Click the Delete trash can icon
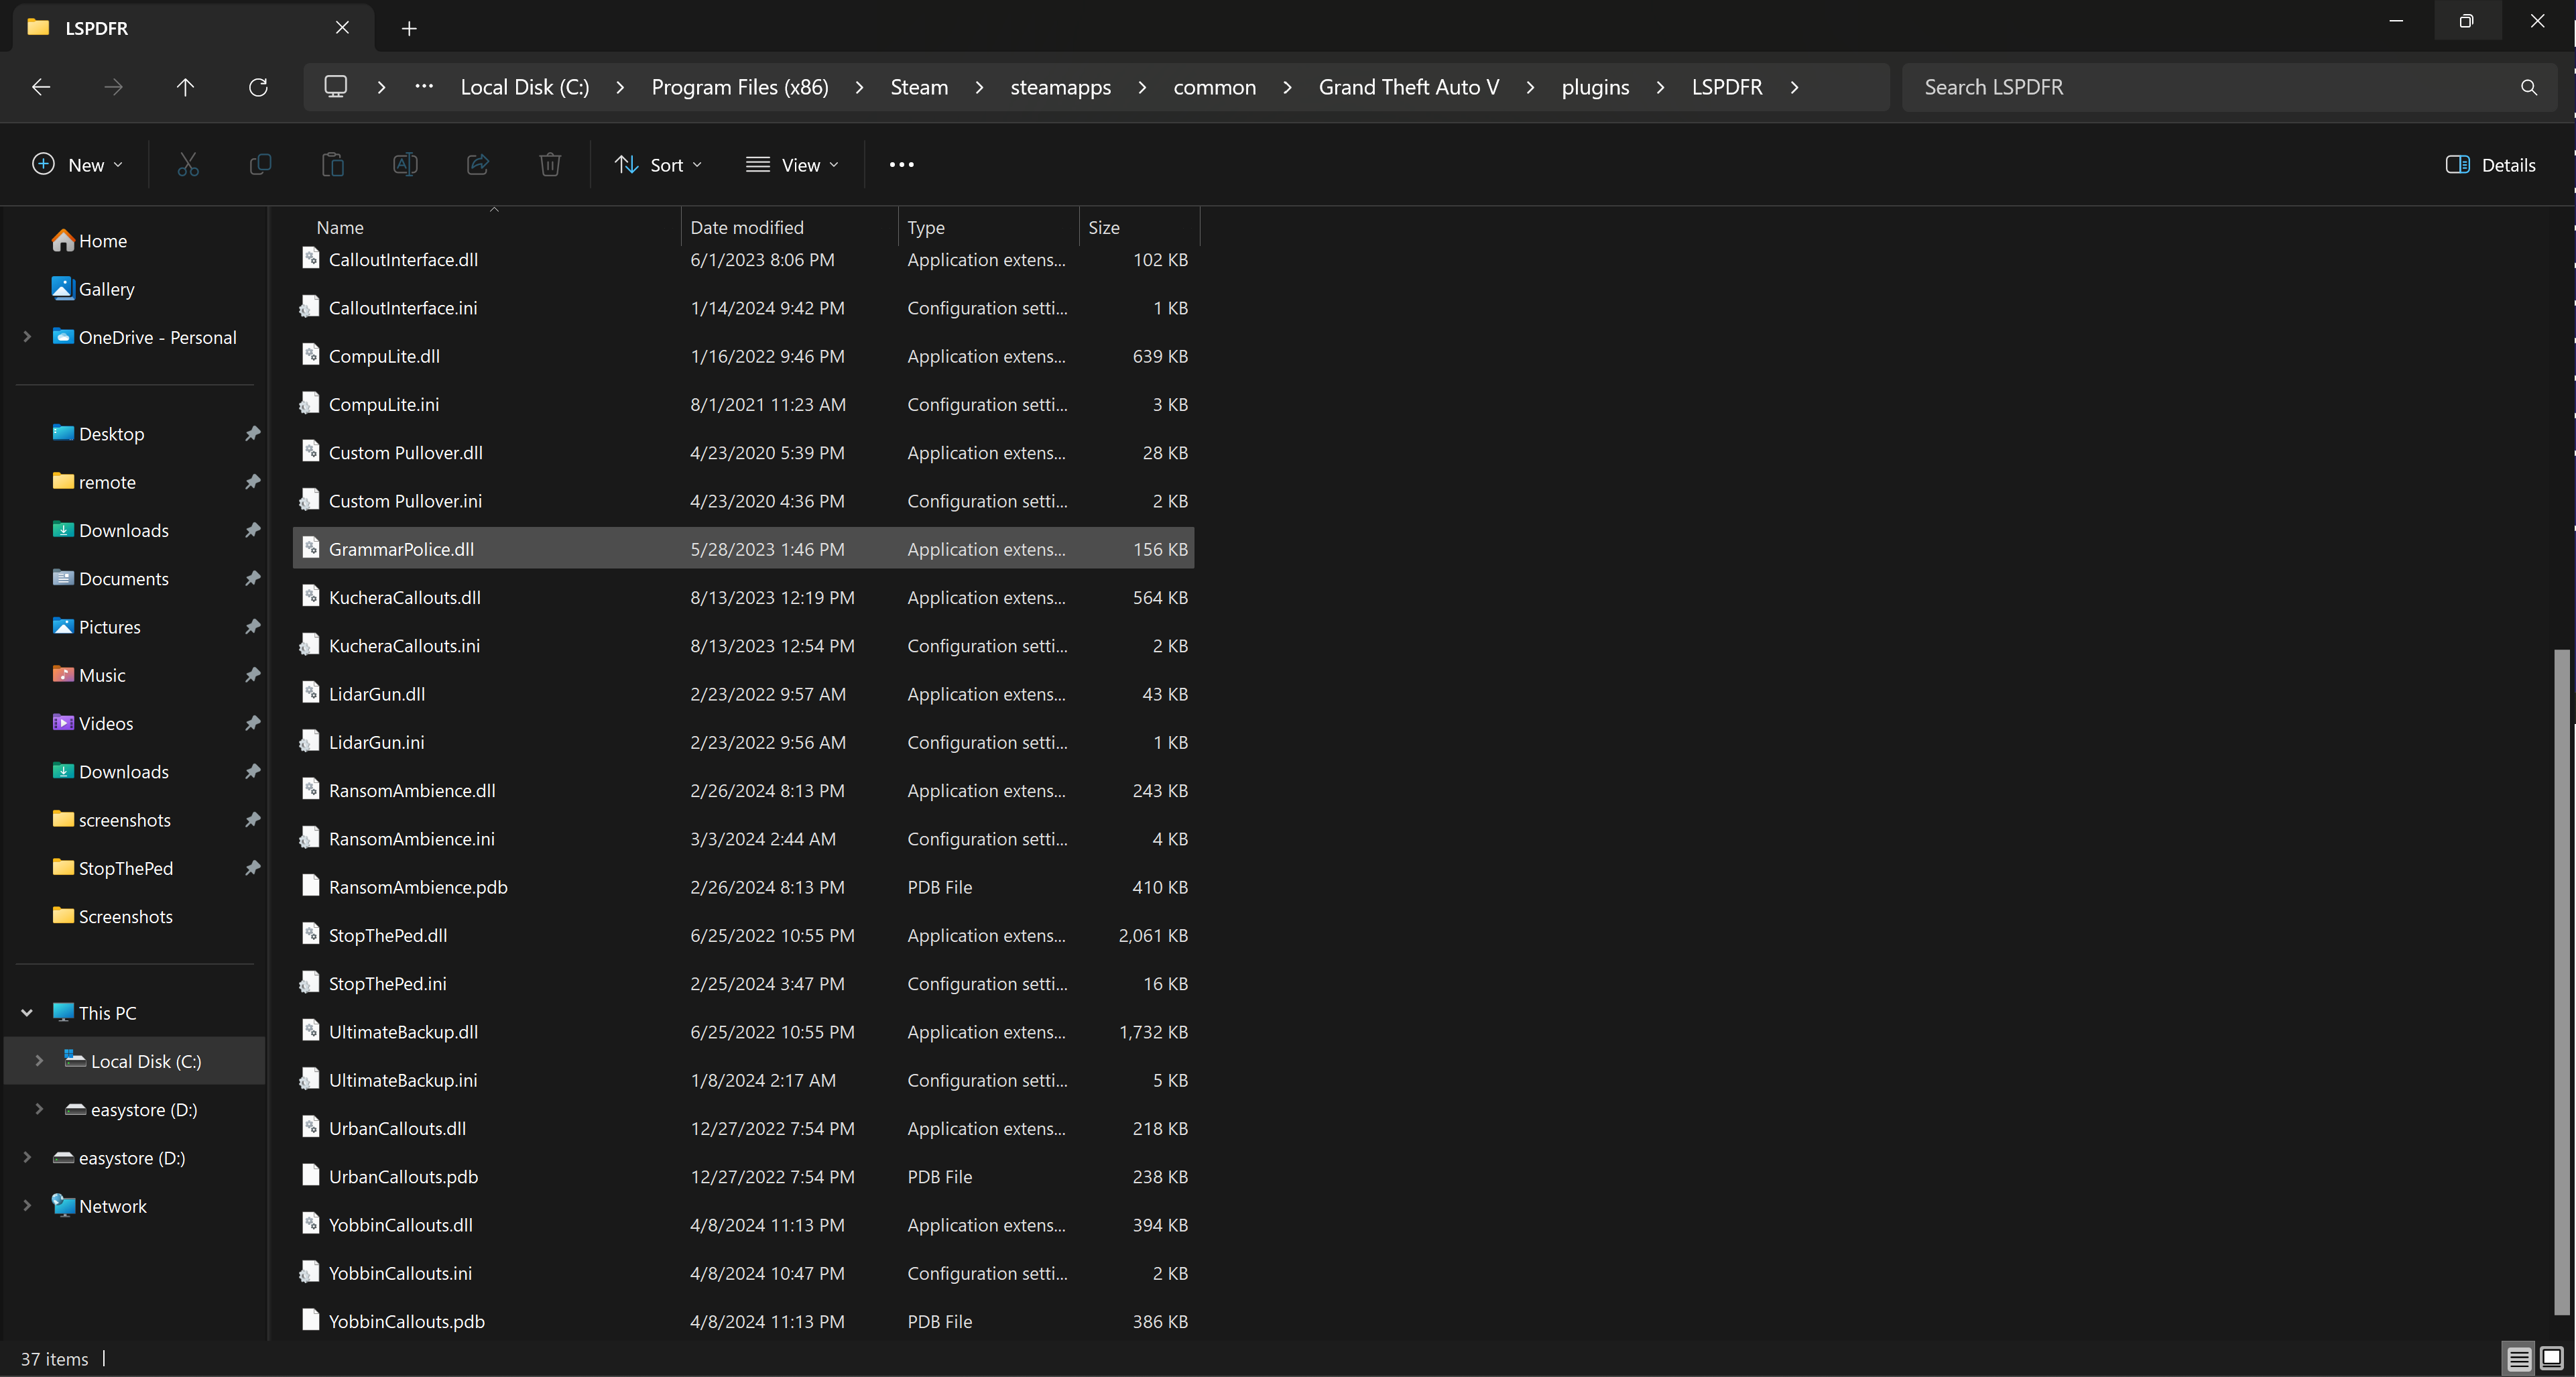2576x1377 pixels. [x=550, y=165]
